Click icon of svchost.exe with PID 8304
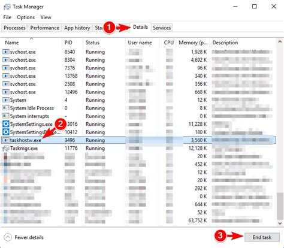284x248 pixels. click(6, 60)
